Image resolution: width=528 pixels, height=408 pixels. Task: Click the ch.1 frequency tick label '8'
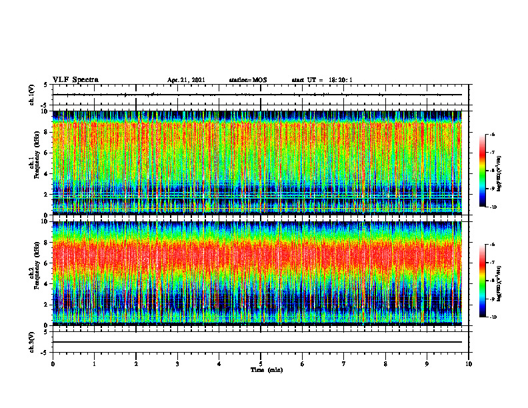point(47,132)
